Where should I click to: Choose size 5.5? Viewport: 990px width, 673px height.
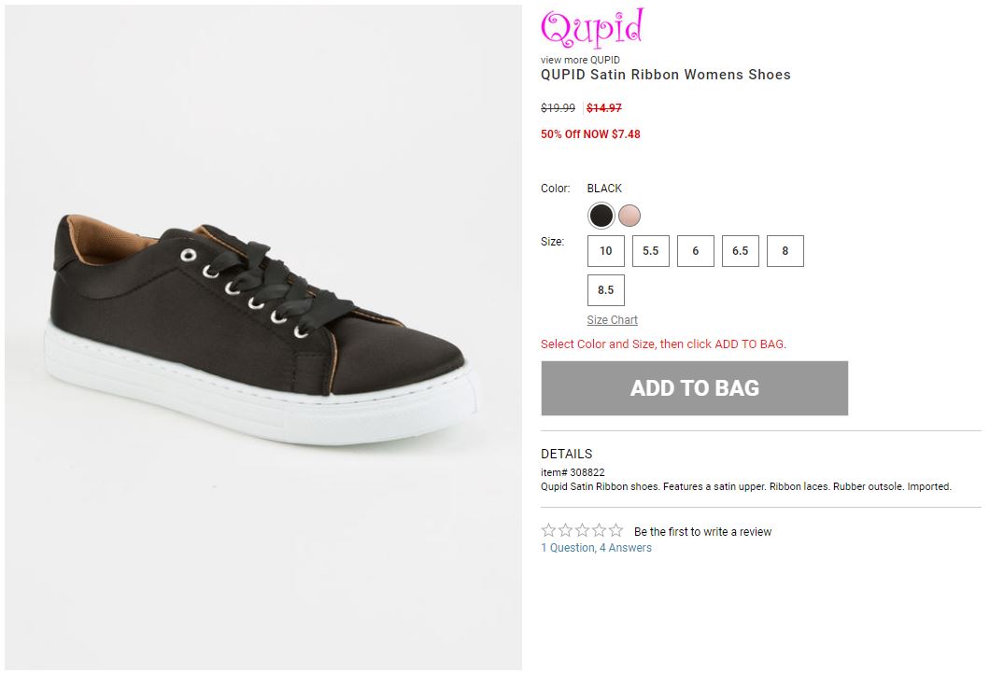coord(651,251)
